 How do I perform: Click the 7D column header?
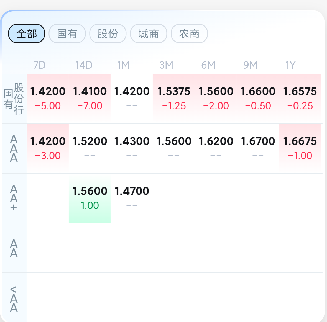coord(39,65)
